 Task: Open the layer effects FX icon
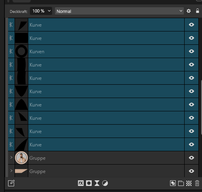coord(81,183)
